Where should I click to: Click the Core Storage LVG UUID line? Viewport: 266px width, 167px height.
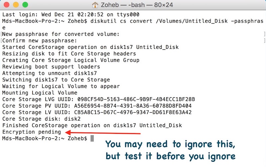pyautogui.click(x=98, y=99)
